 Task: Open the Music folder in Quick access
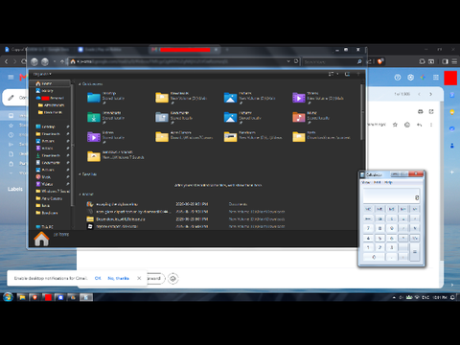pos(299,117)
